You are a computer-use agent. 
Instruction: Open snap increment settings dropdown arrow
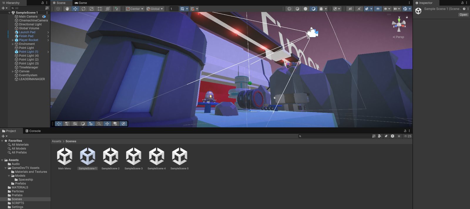[197, 9]
